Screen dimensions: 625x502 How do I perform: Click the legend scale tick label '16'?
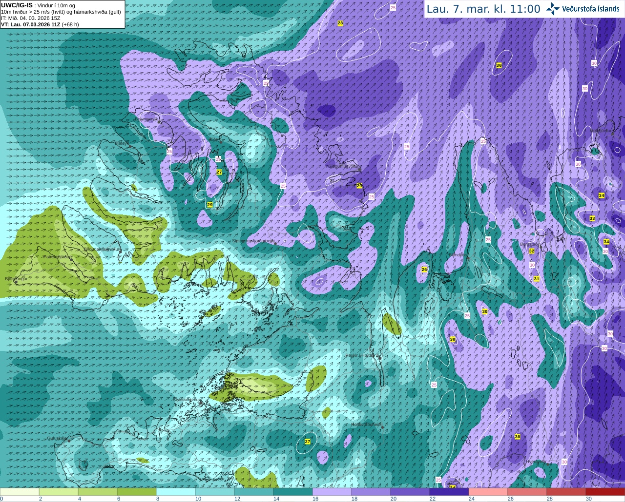point(315,499)
